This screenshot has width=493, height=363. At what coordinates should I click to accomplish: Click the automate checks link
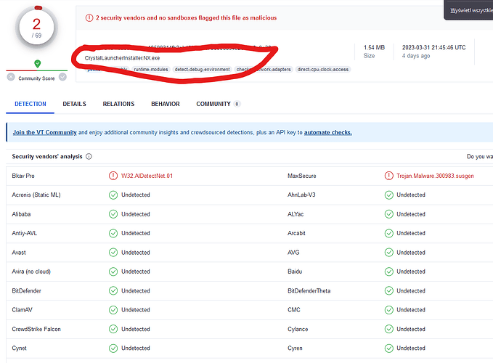click(x=327, y=133)
